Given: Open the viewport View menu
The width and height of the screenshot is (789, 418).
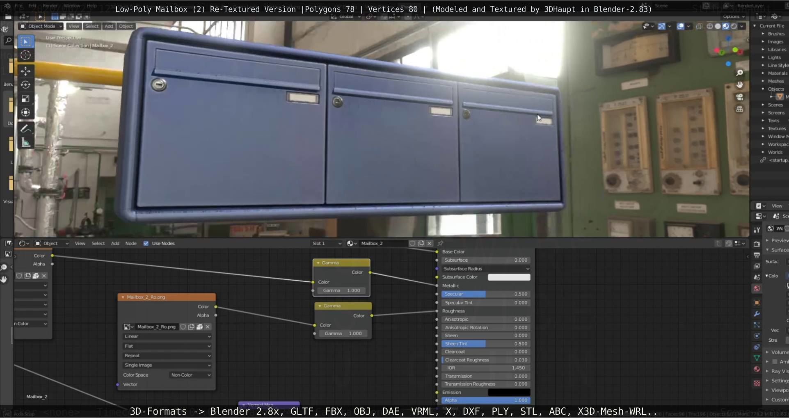Looking at the screenshot, I should [x=74, y=26].
